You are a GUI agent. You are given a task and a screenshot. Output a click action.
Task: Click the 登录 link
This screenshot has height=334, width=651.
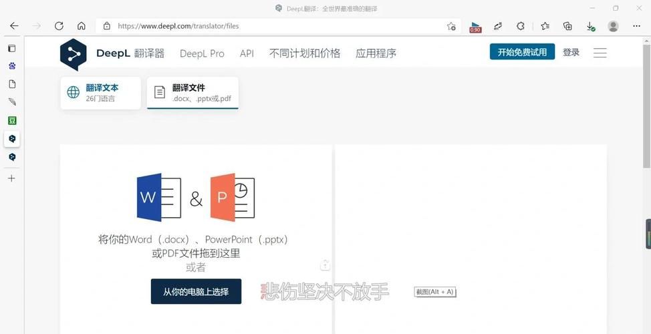pos(571,52)
